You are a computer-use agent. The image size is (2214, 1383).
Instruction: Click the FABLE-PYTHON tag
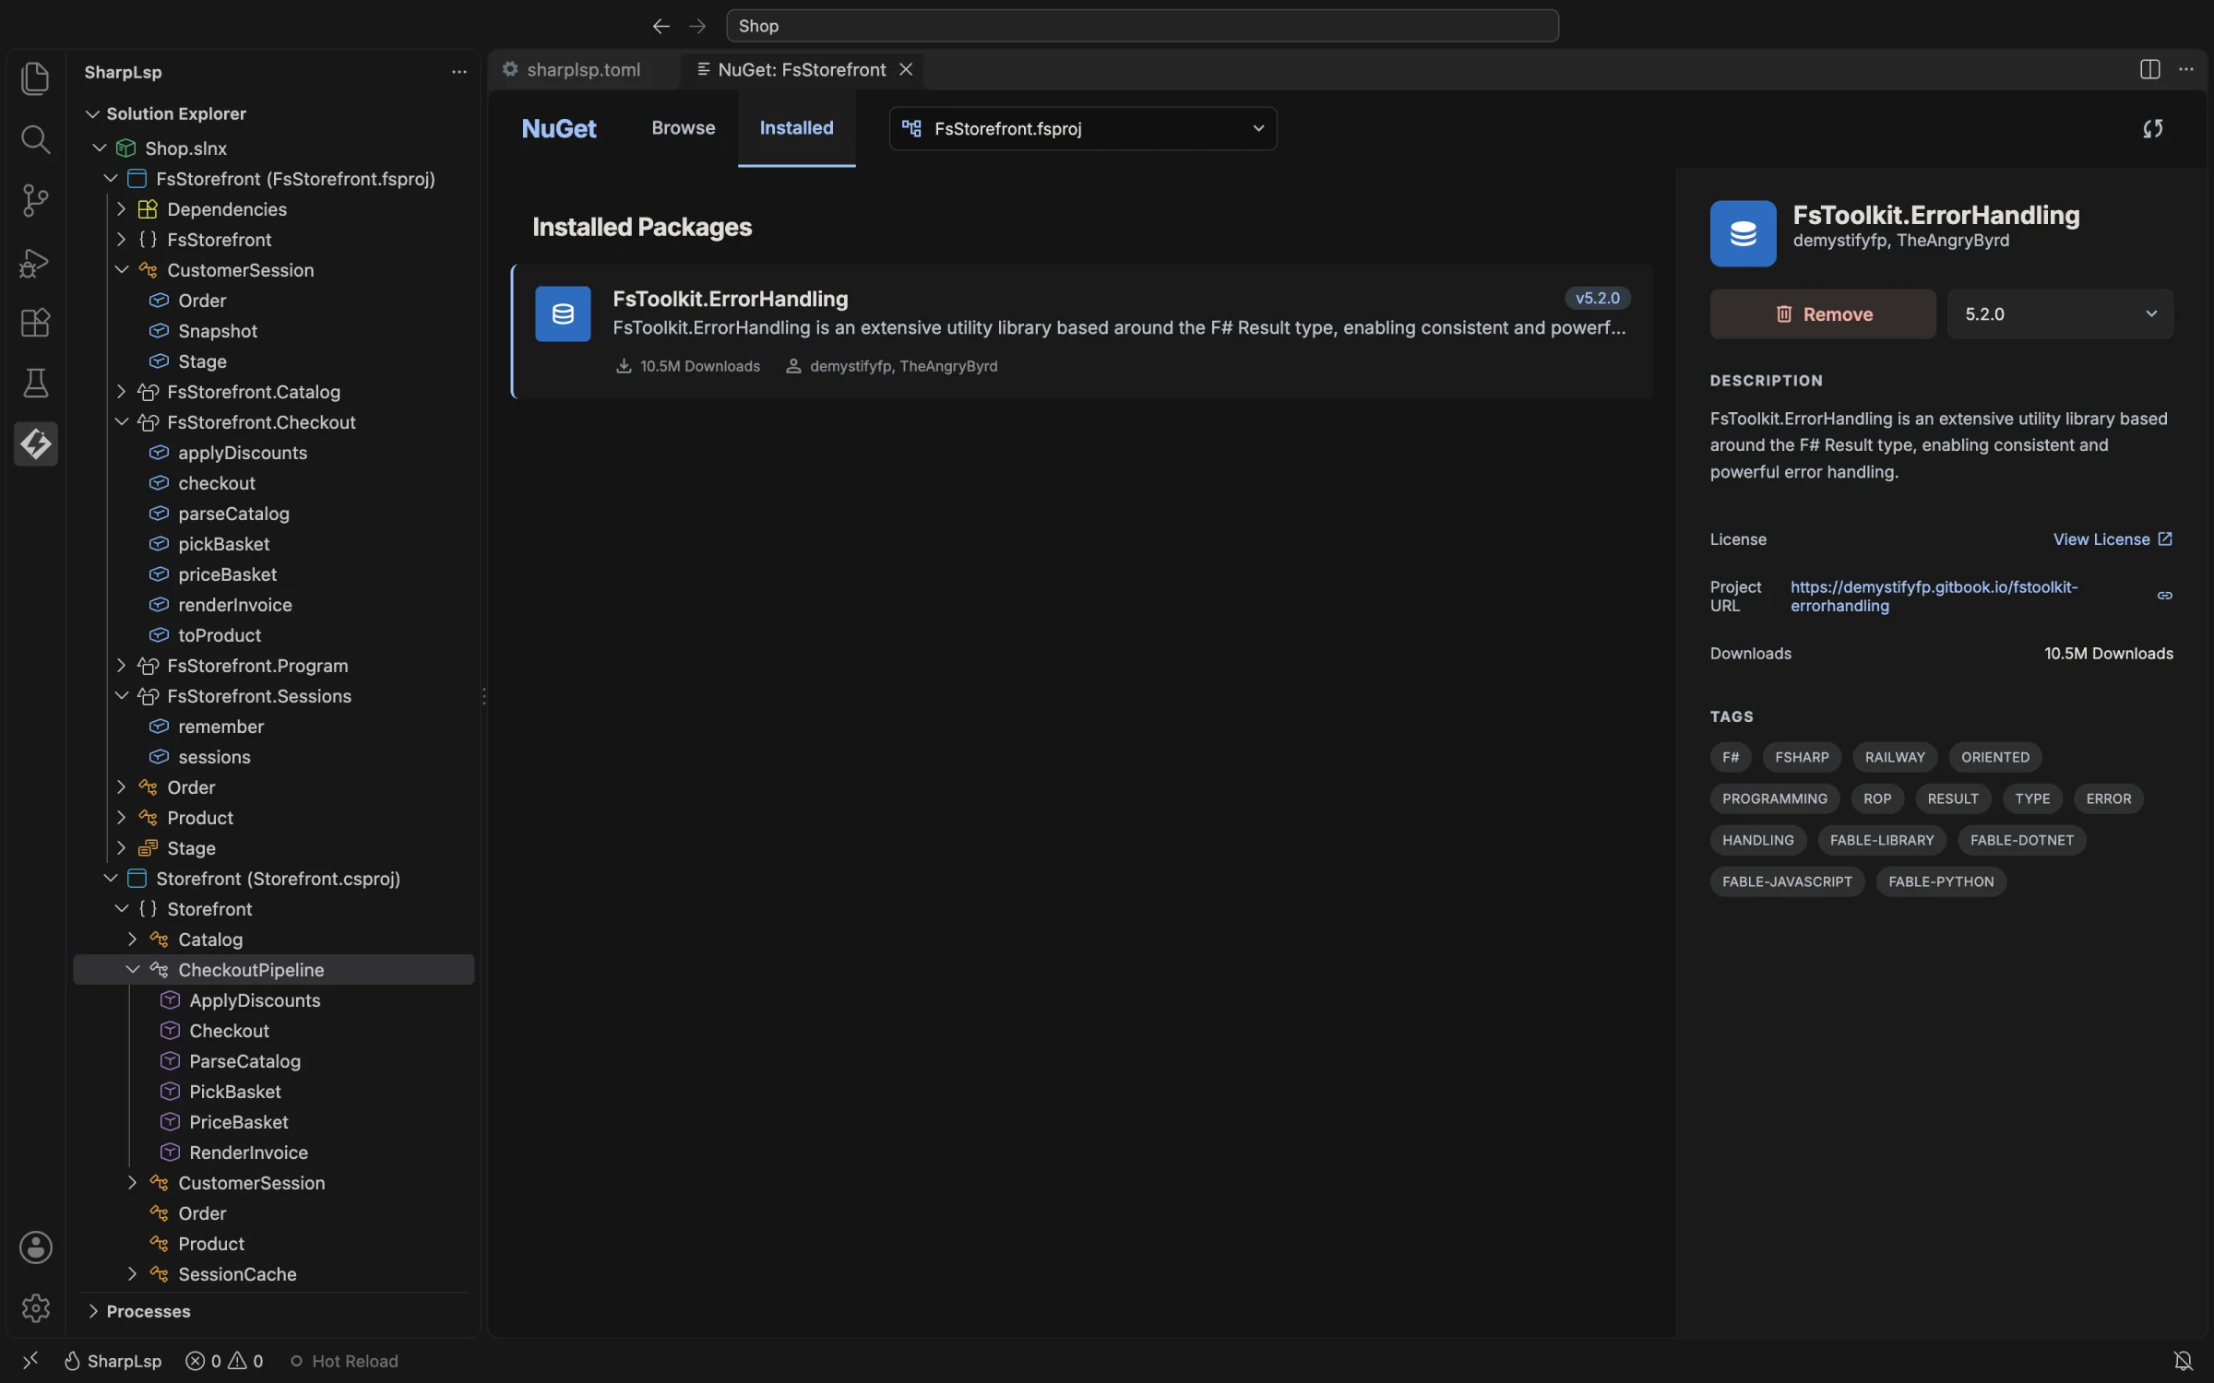[1941, 881]
